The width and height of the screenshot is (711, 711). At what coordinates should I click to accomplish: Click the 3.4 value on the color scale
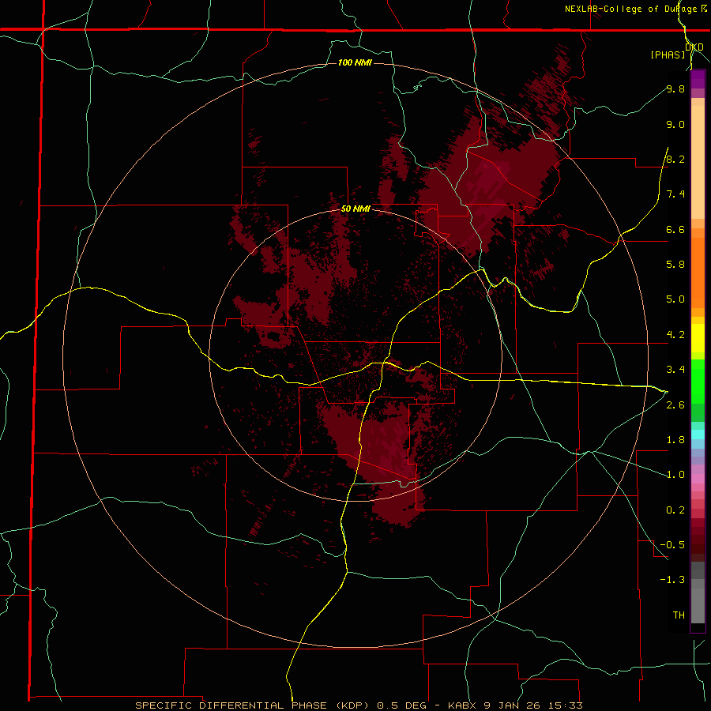pyautogui.click(x=675, y=370)
